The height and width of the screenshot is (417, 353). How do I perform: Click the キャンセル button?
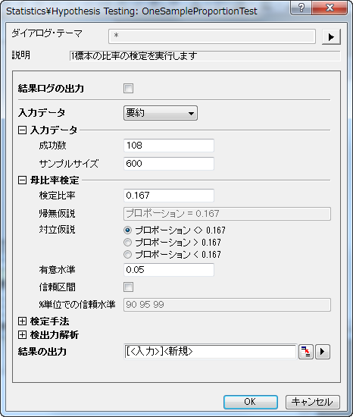coord(313,402)
